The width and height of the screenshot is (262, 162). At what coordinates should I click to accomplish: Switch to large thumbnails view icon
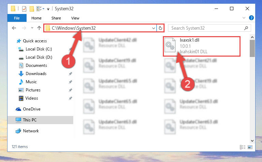coord(250,147)
